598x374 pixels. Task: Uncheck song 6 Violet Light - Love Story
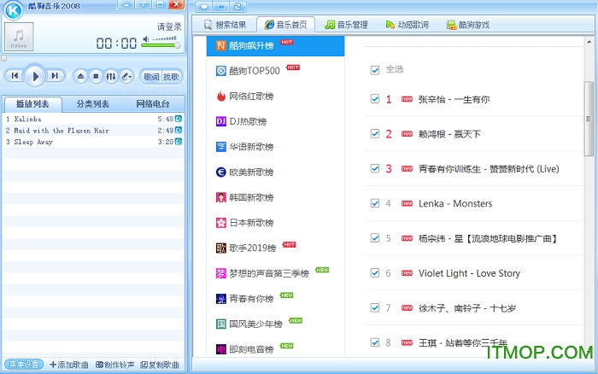(x=375, y=273)
